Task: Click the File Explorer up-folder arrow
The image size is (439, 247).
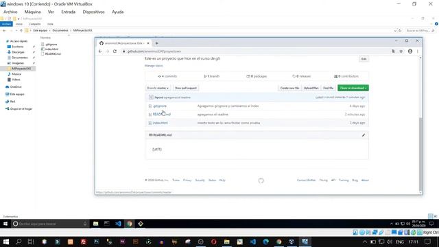Action: 21,30
